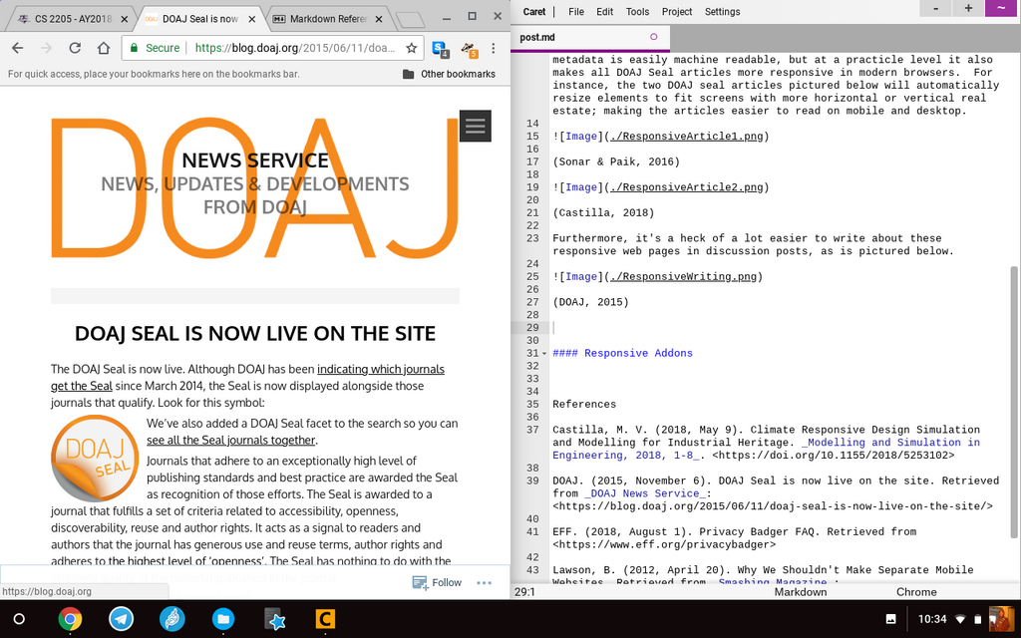Click the address bar URL field
Viewport: 1021px width, 638px height.
295,48
